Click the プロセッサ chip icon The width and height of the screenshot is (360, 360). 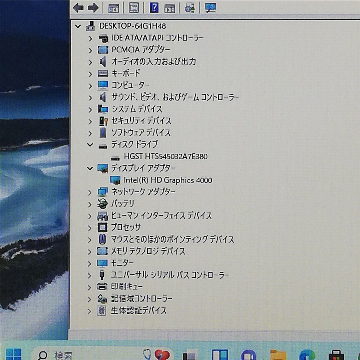pos(102,227)
